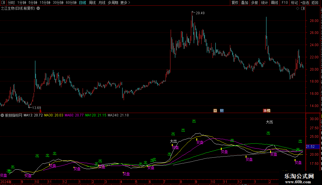The image size is (322, 185).
Task: Switch to the 60分钟 timeframe tab
Action: click(x=71, y=3)
